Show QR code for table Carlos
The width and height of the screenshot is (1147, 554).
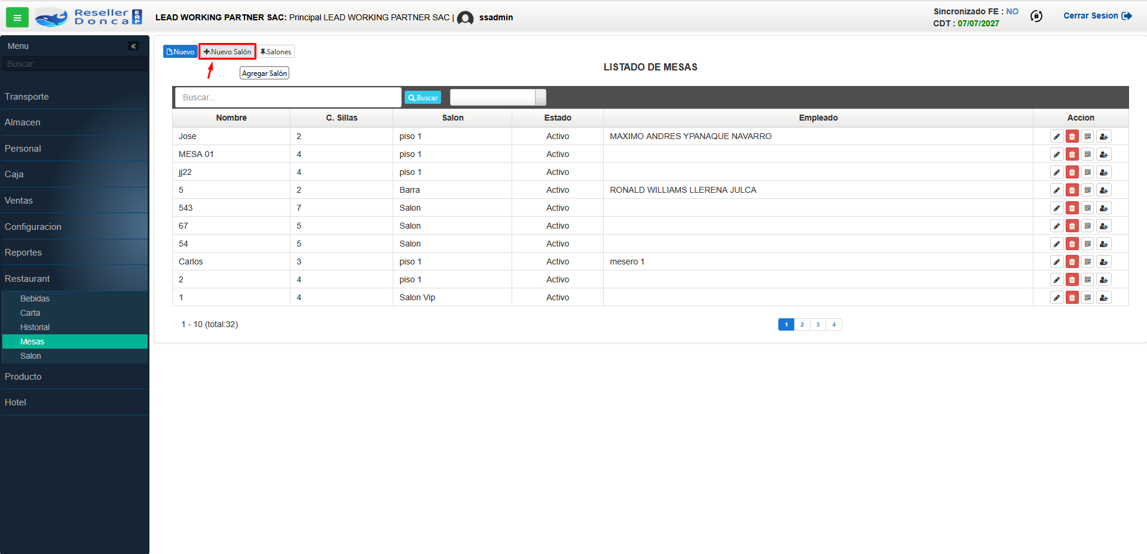[1088, 262]
